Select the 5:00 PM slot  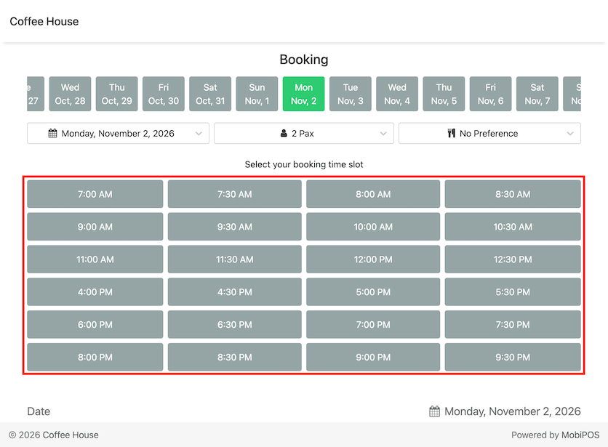373,292
